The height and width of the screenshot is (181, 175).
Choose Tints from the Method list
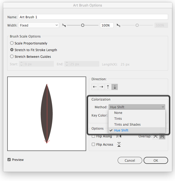tap(118, 119)
